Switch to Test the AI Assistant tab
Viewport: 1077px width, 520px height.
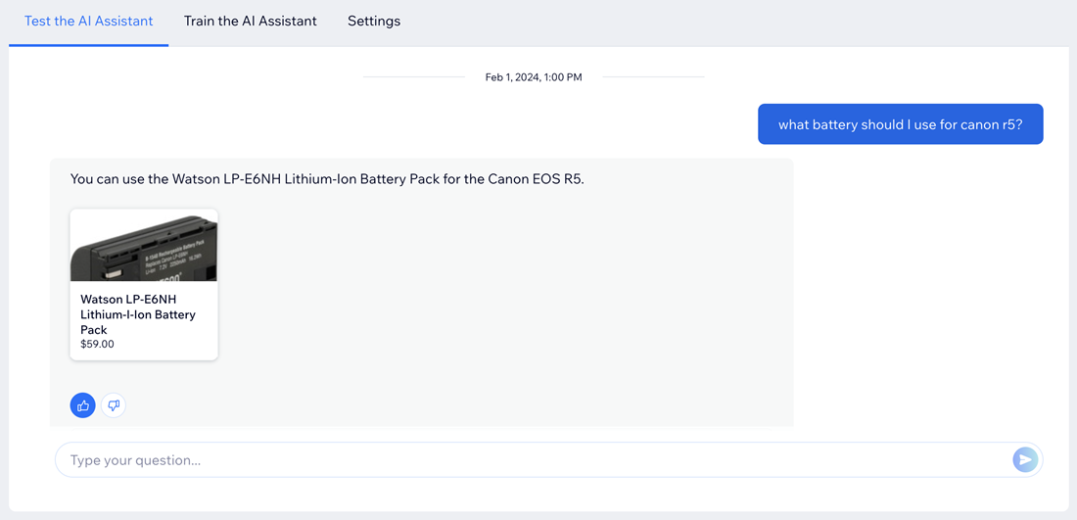(88, 22)
